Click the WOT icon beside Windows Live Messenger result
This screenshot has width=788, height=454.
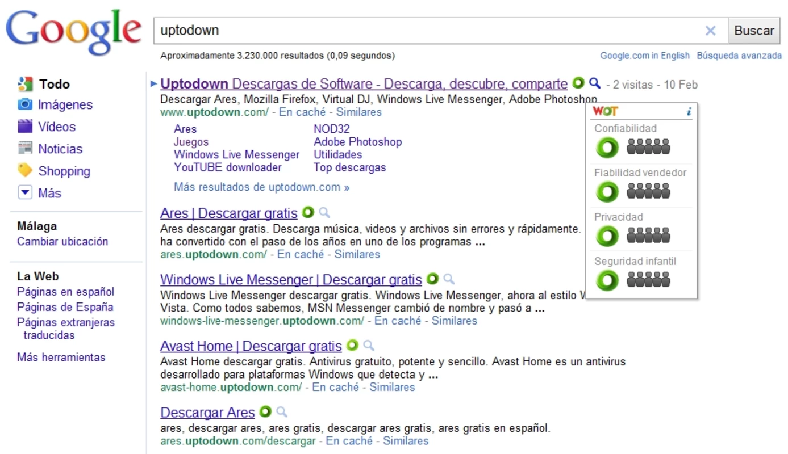432,279
